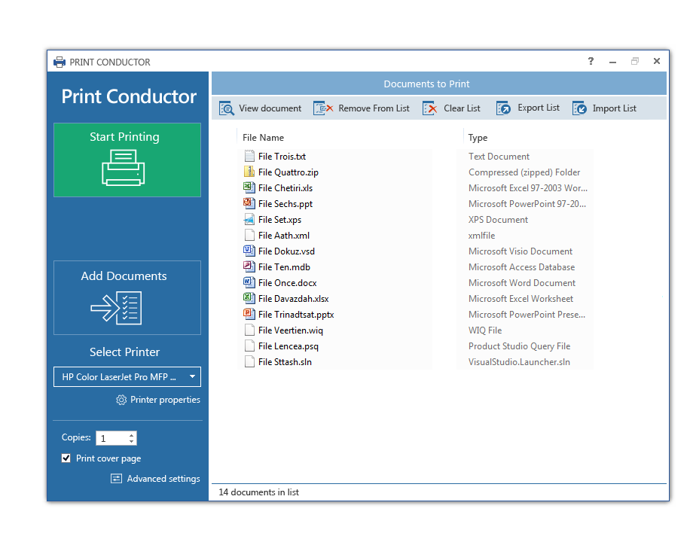Select the File Davazdah.xlsx file name
Screen dimensions: 693x542
click(294, 299)
